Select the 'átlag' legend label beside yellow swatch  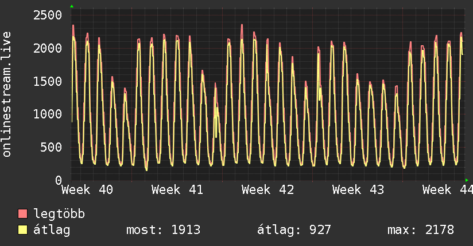point(52,230)
